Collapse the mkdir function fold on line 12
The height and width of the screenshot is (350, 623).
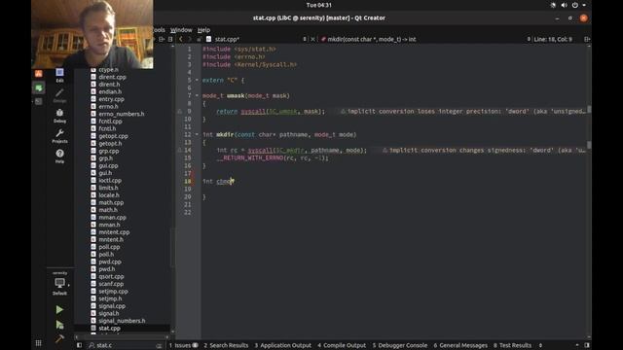point(197,134)
